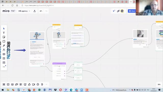This screenshot has width=163, height=92.
Task: Select the Comment tool in left toolbar
Action: [x=4, y=54]
